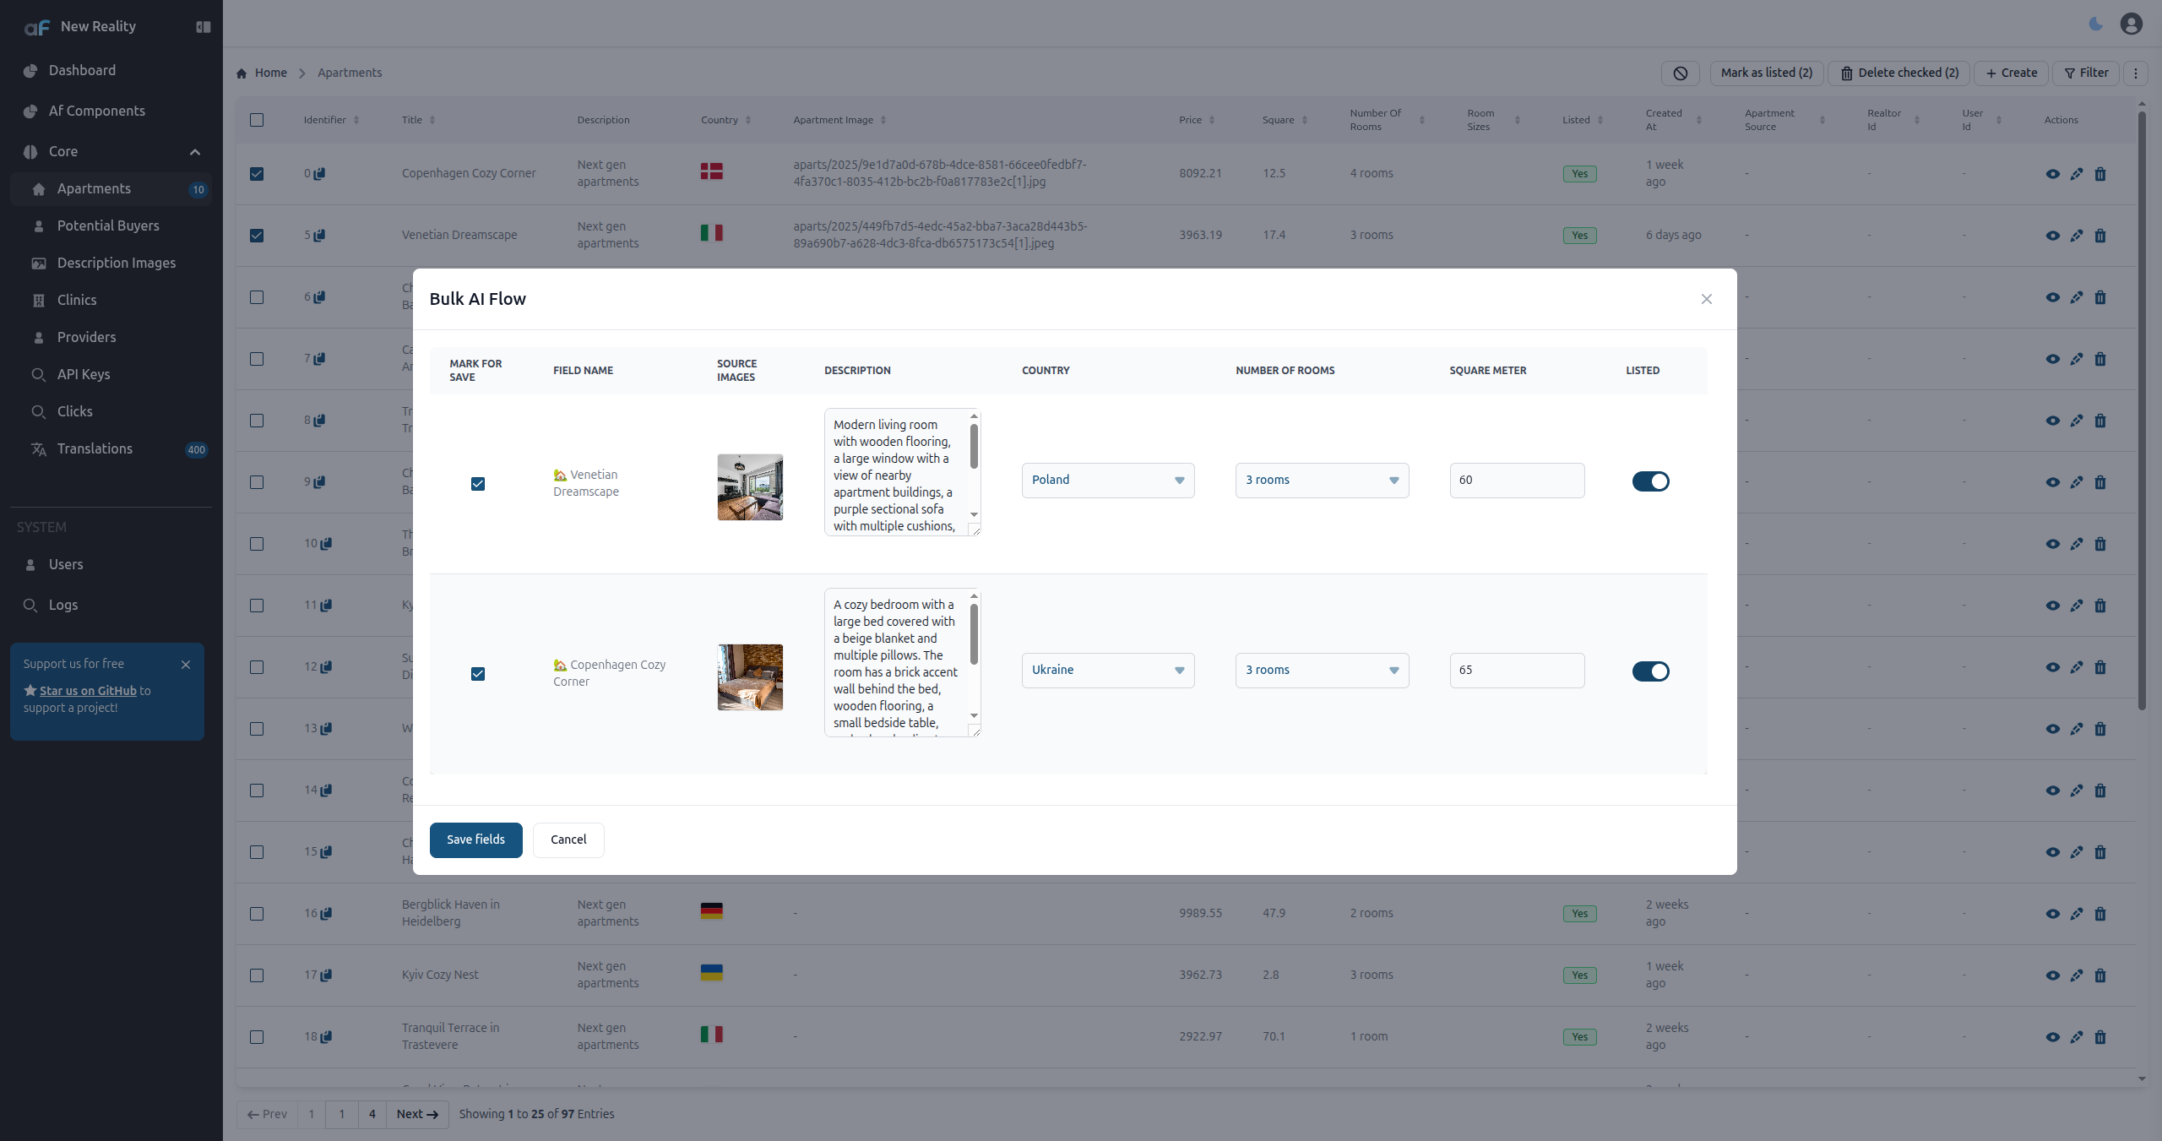Click trash icon for apartment 17
The image size is (2162, 1141).
click(2100, 975)
